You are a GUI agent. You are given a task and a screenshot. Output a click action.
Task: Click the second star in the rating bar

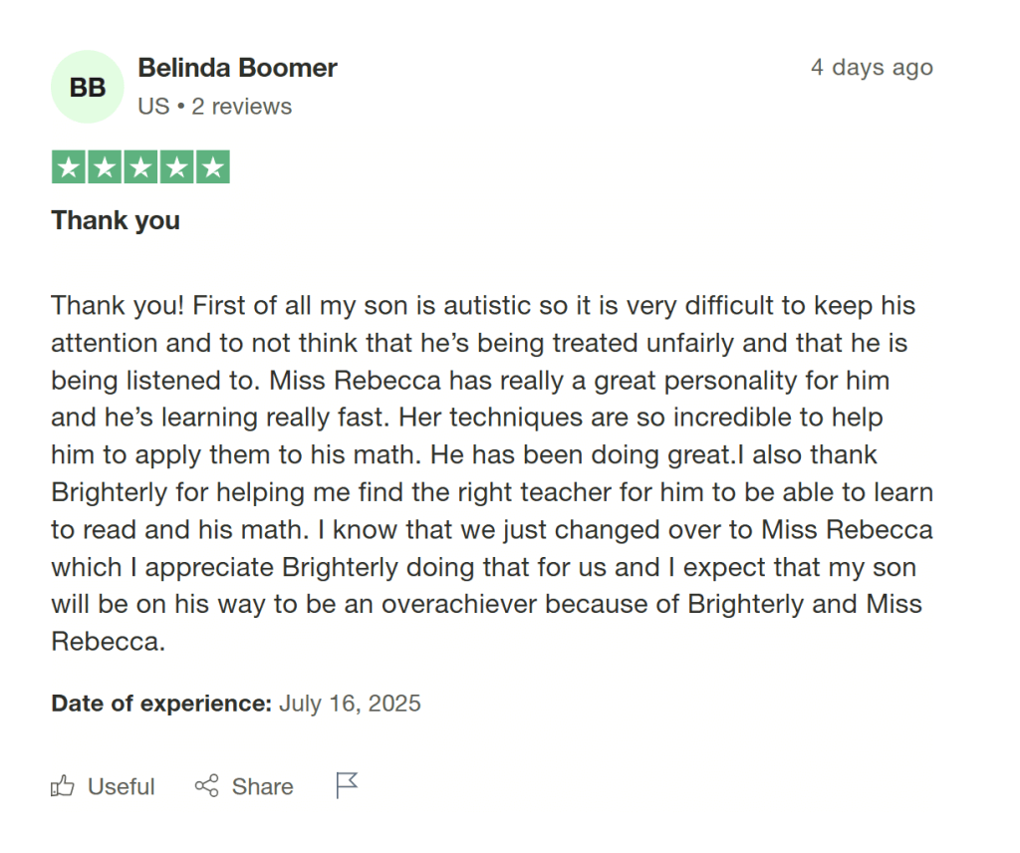pyautogui.click(x=104, y=166)
